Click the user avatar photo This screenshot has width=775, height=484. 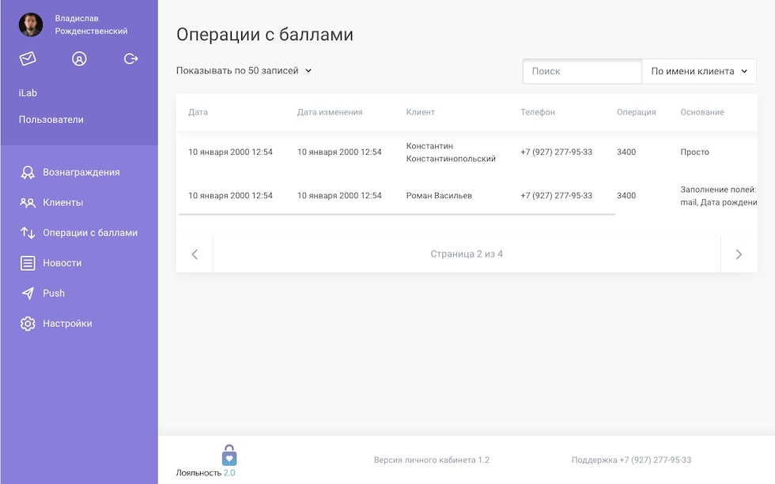(x=31, y=24)
